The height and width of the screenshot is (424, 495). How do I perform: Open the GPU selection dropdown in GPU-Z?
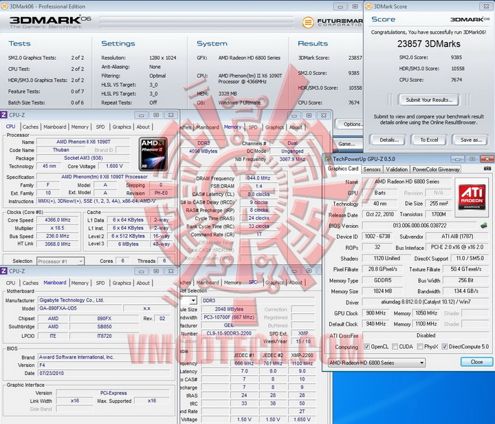377,363
